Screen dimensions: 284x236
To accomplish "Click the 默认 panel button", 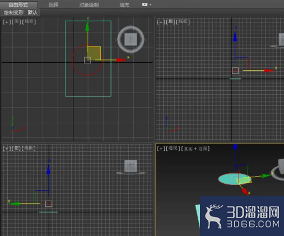I will click(x=32, y=12).
